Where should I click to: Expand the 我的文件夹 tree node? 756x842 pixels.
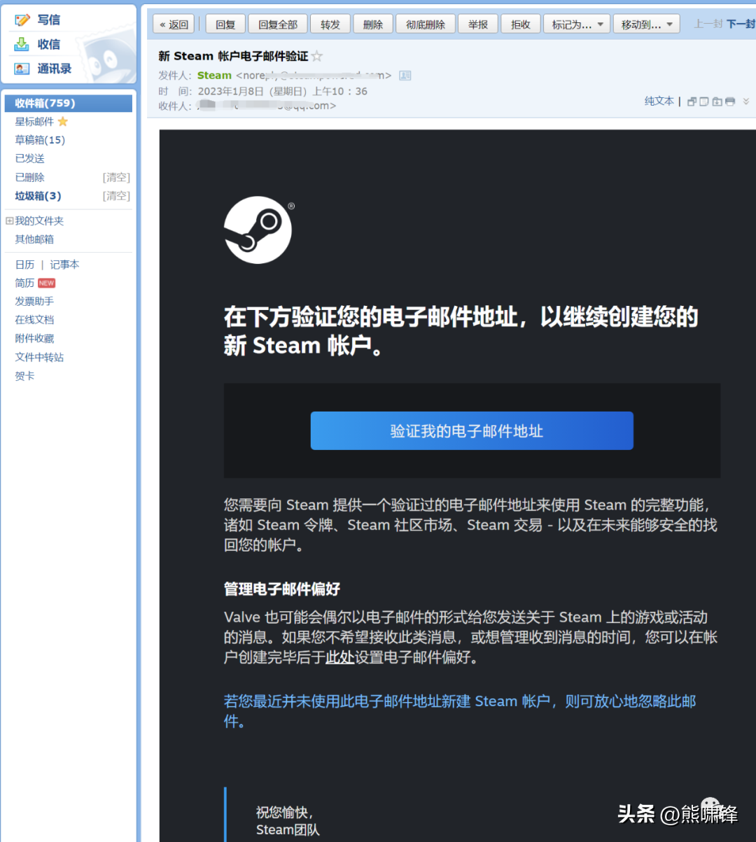pyautogui.click(x=9, y=220)
